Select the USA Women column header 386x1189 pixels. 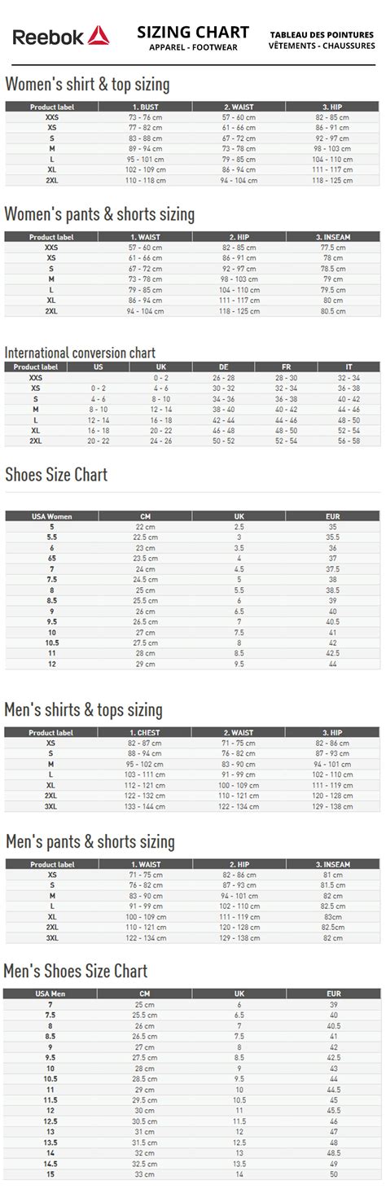[x=52, y=516]
